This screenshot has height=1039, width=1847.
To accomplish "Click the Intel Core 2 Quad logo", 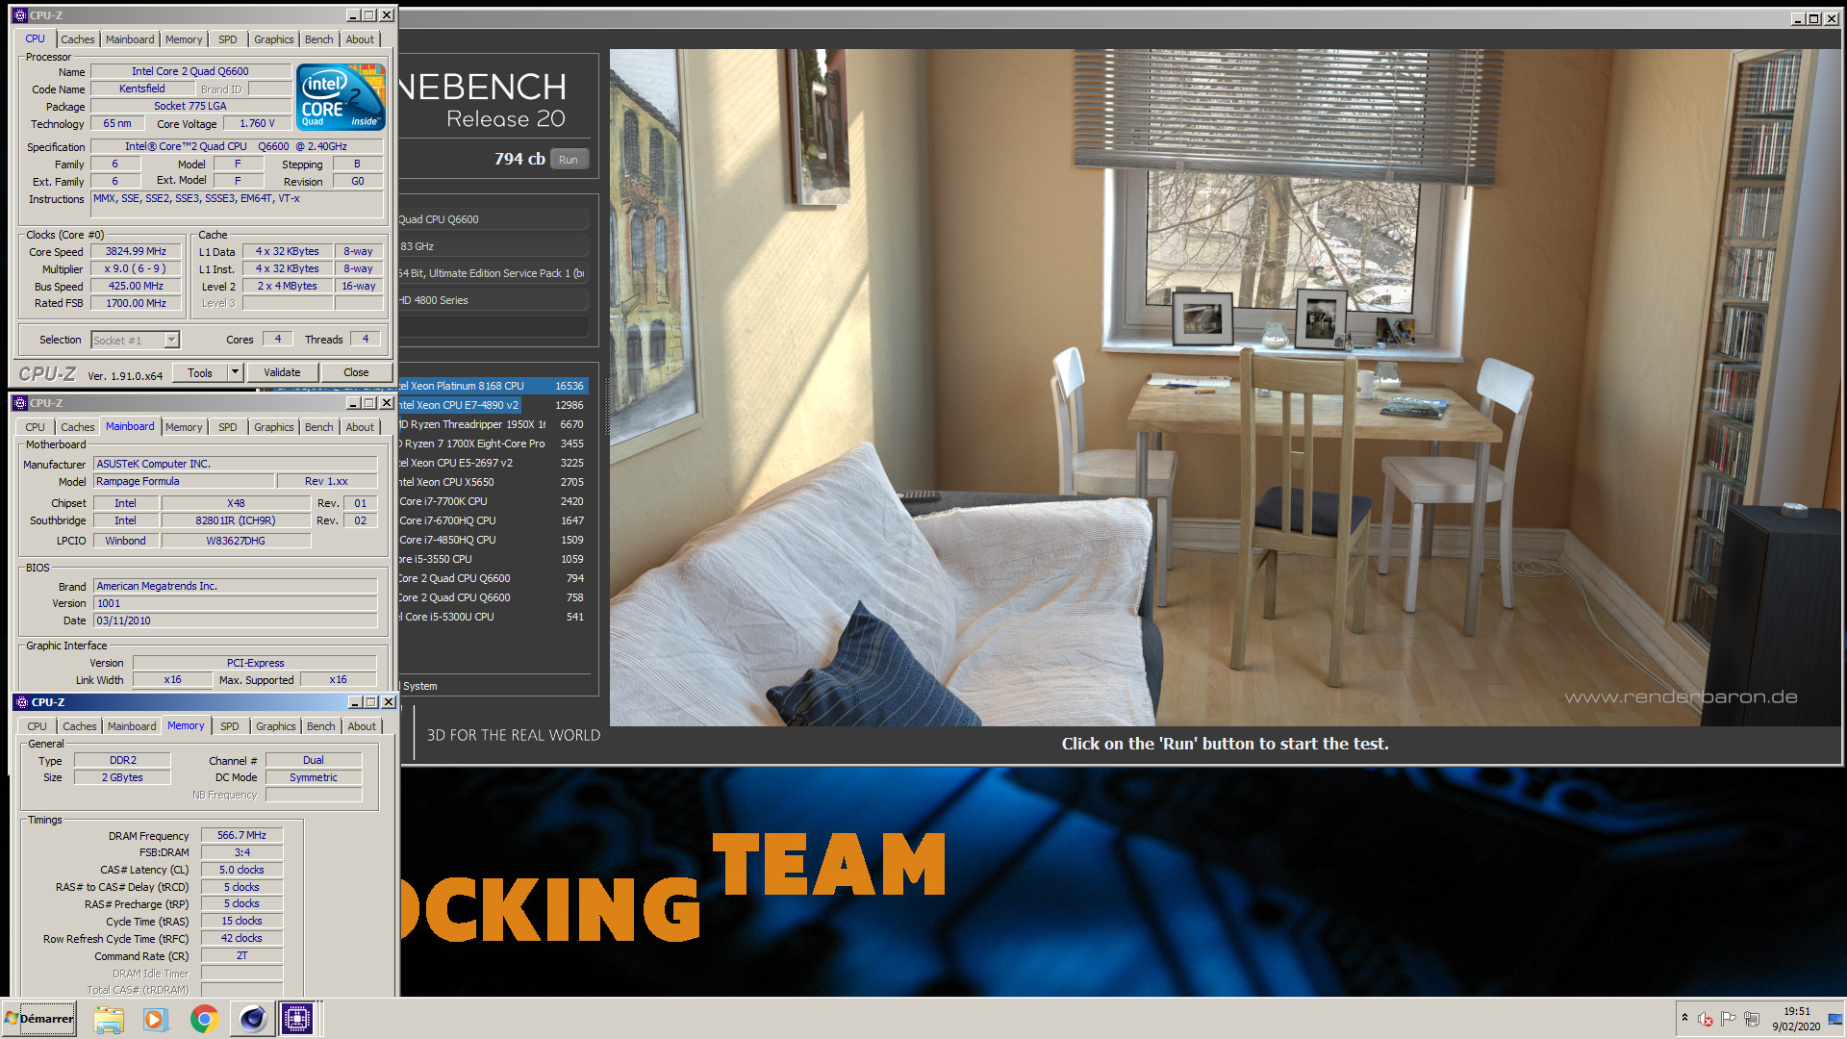I will click(x=341, y=96).
